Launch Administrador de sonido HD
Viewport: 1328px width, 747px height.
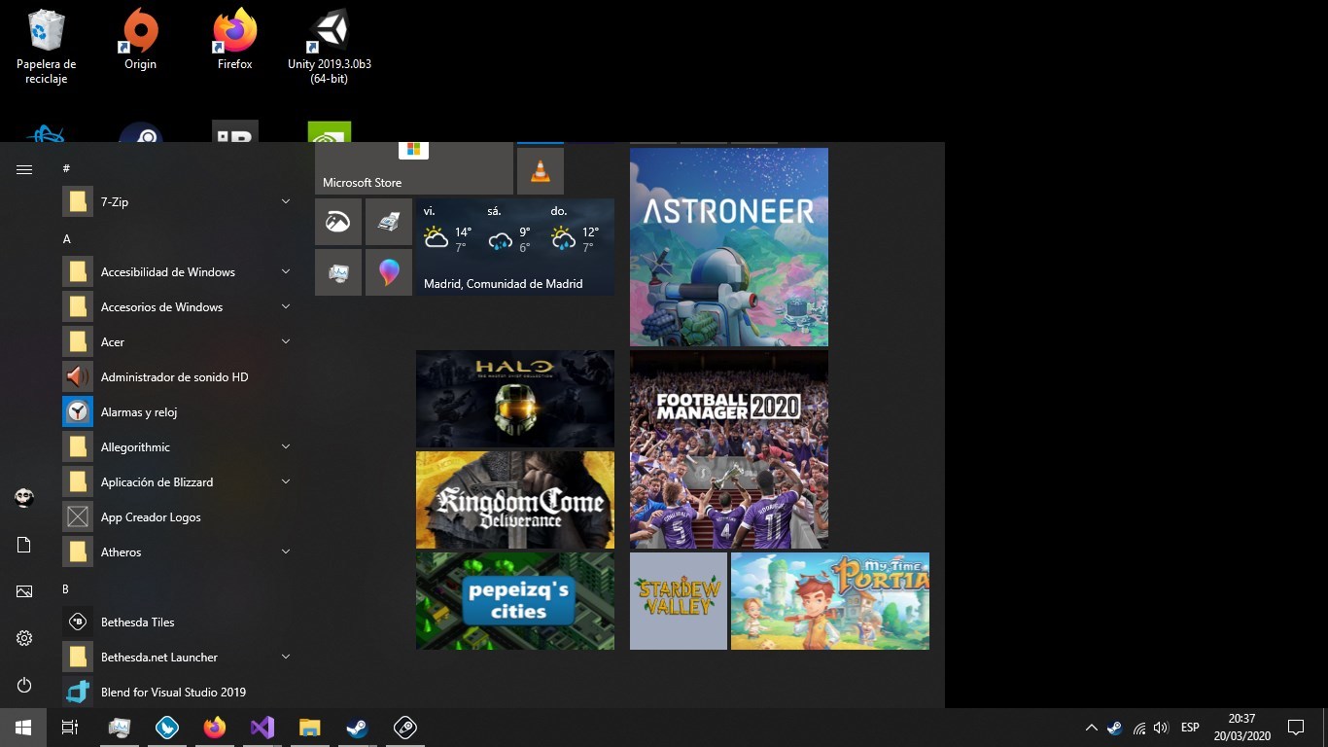[x=174, y=376]
